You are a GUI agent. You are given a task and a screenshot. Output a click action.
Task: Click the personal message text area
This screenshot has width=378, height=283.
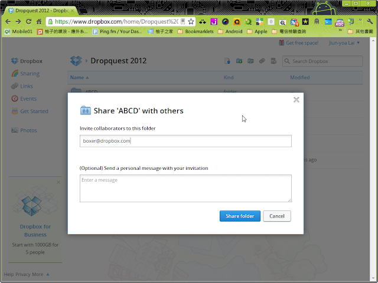pos(185,188)
